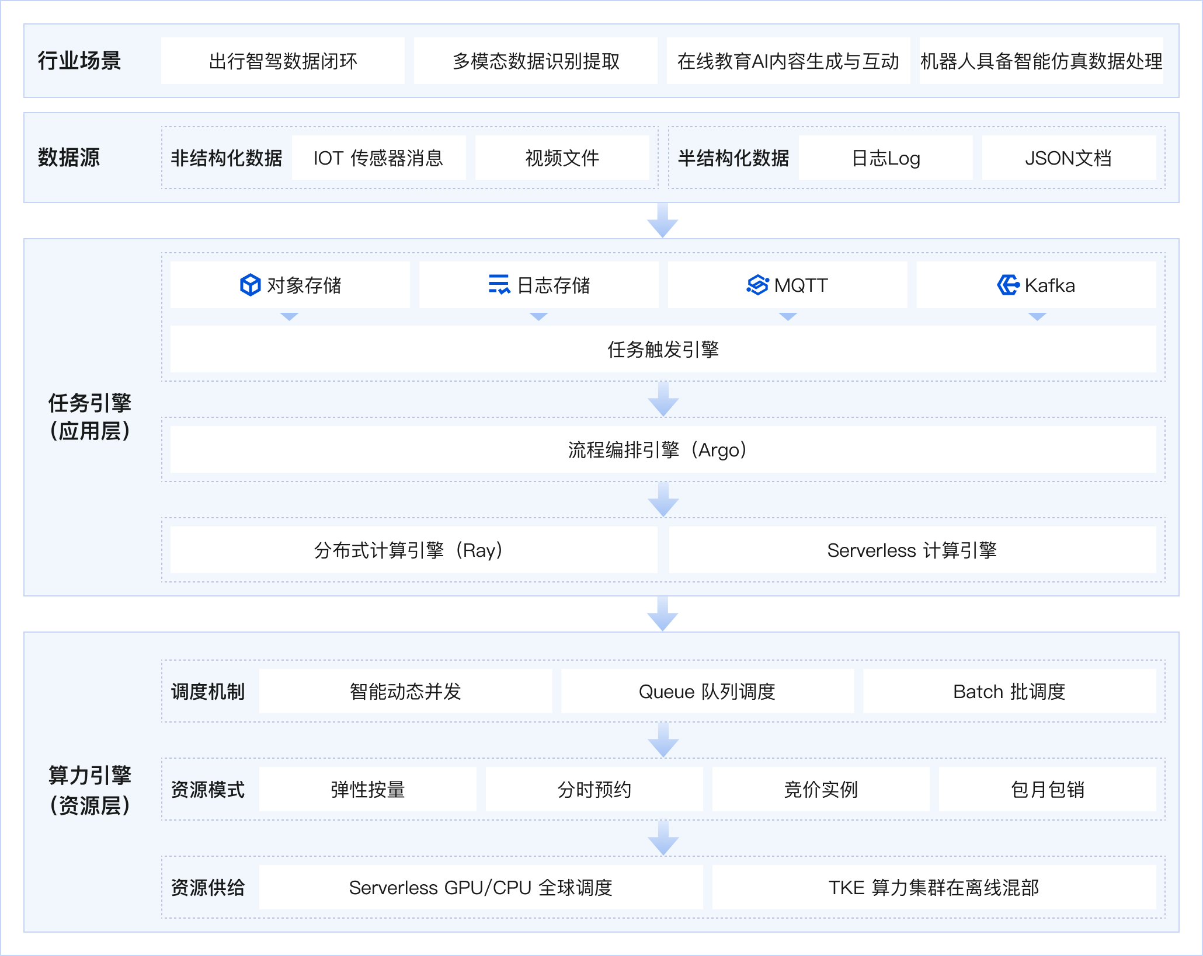Viewport: 1203px width, 956px height.
Task: Click small arrow below MQTT box
Action: [788, 316]
